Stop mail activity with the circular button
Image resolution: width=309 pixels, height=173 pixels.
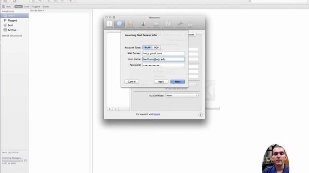25,161
